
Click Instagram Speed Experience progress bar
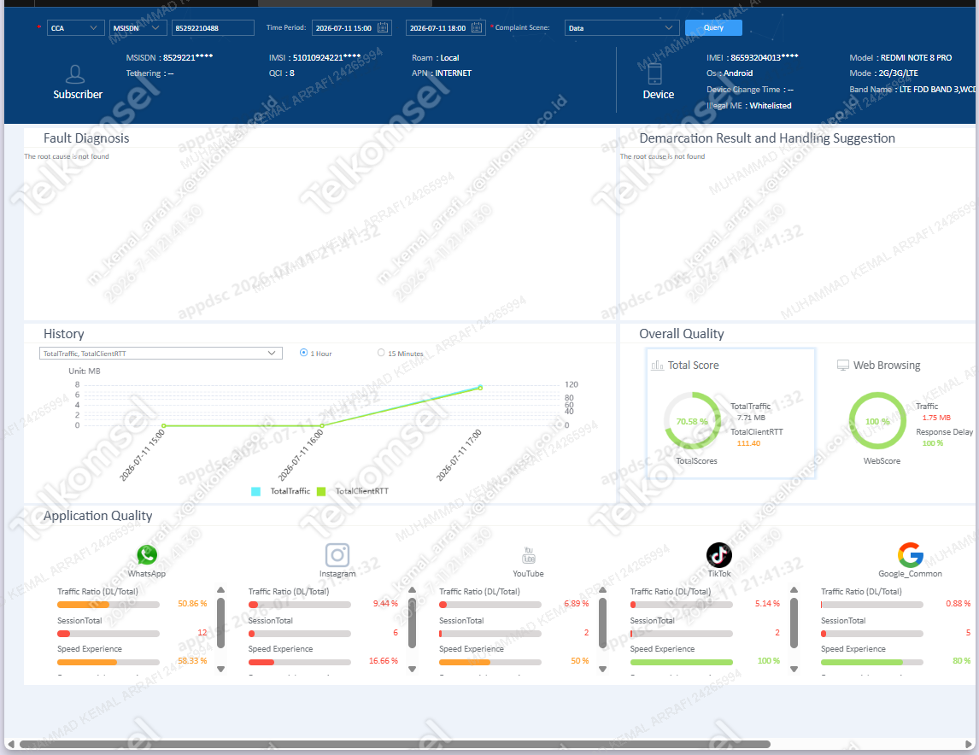[x=299, y=662]
